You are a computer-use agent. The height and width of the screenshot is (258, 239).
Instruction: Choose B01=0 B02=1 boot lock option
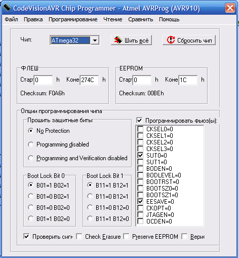click(x=31, y=196)
